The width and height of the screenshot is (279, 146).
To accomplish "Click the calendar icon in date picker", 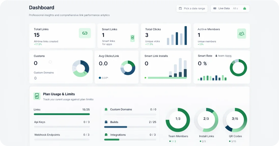I will coord(181,8).
